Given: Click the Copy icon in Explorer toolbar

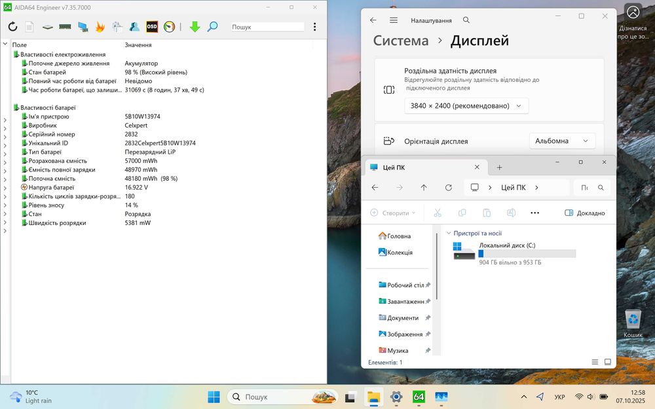Looking at the screenshot, I should pos(462,213).
